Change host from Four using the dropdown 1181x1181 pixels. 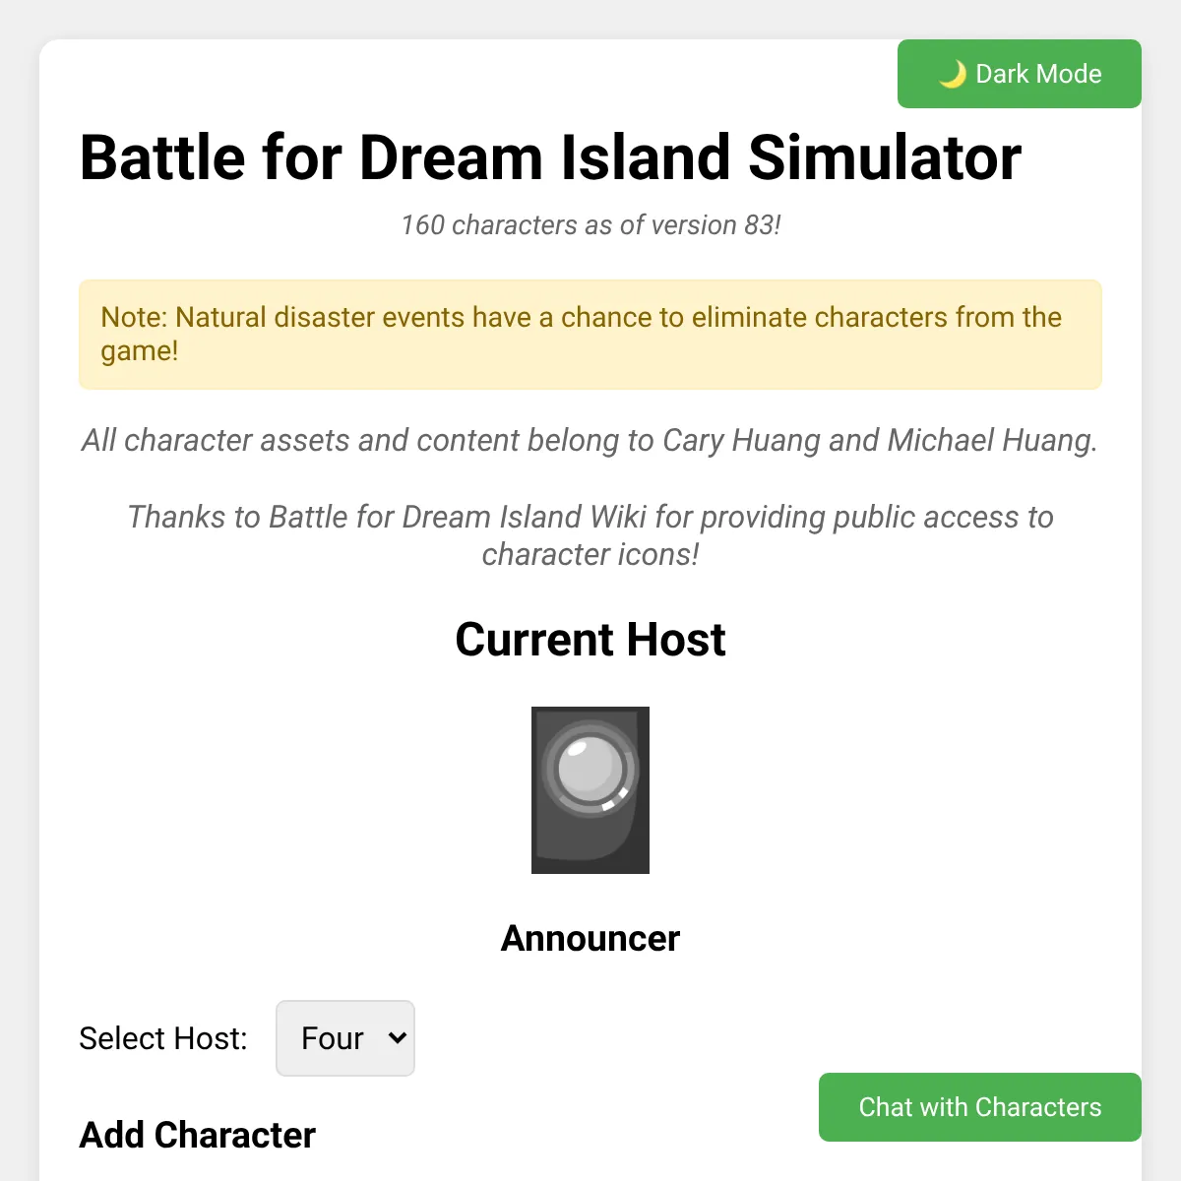pos(344,1038)
